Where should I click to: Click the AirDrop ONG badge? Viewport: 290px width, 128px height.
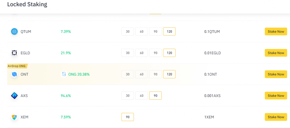point(17,66)
